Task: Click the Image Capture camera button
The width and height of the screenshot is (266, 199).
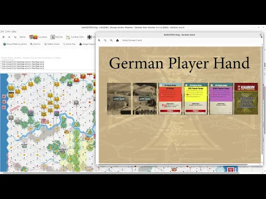Action: (x=87, y=44)
